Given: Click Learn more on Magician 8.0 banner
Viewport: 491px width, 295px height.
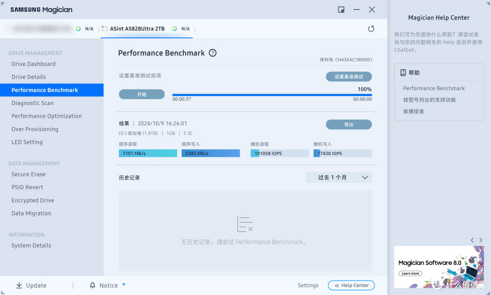Looking at the screenshot, I should coord(410,273).
